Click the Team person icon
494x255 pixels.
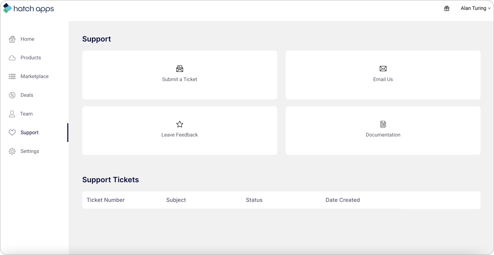(x=12, y=114)
